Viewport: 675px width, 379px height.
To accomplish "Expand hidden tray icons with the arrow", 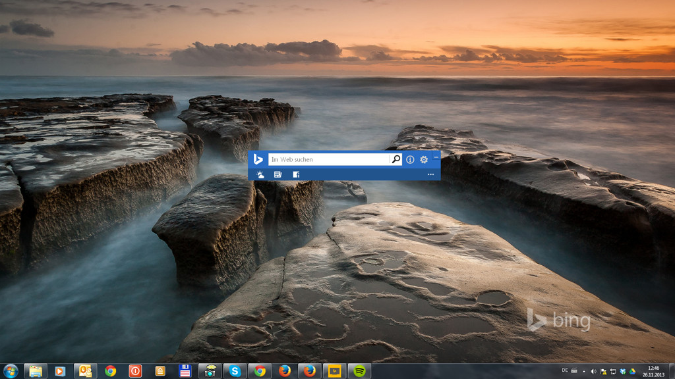I will (x=583, y=372).
